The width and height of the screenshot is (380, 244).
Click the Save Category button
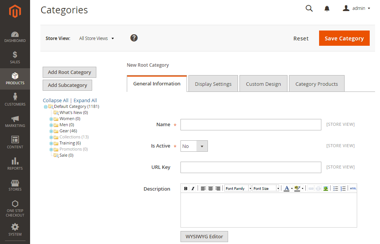coord(344,38)
